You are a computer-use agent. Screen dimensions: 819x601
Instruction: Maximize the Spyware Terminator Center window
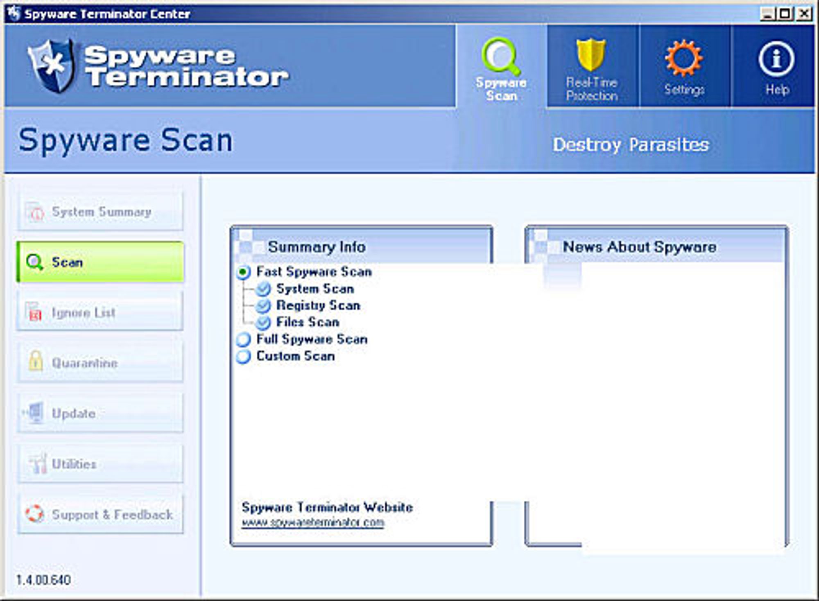tap(785, 14)
